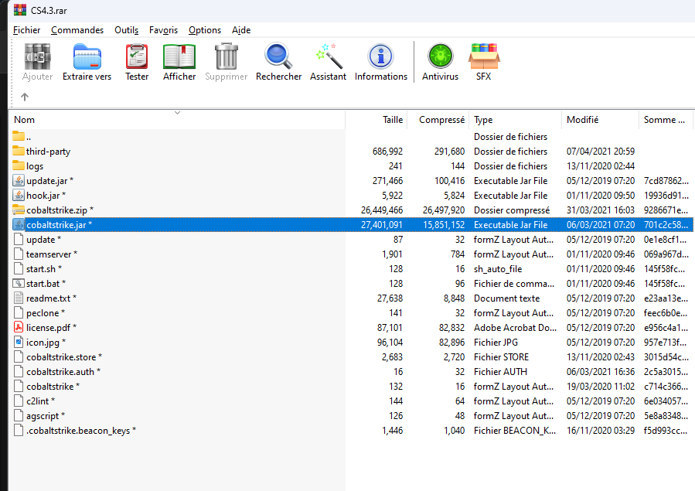The width and height of the screenshot is (695, 491).
Task: Click the 'Document texte' type cell
Action: coord(506,298)
